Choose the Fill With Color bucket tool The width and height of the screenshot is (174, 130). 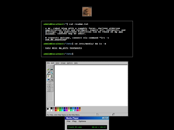coord(52,70)
